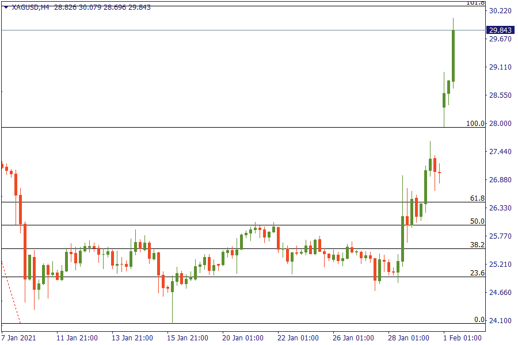Click the topmost Fibonacci extension label

475,3
